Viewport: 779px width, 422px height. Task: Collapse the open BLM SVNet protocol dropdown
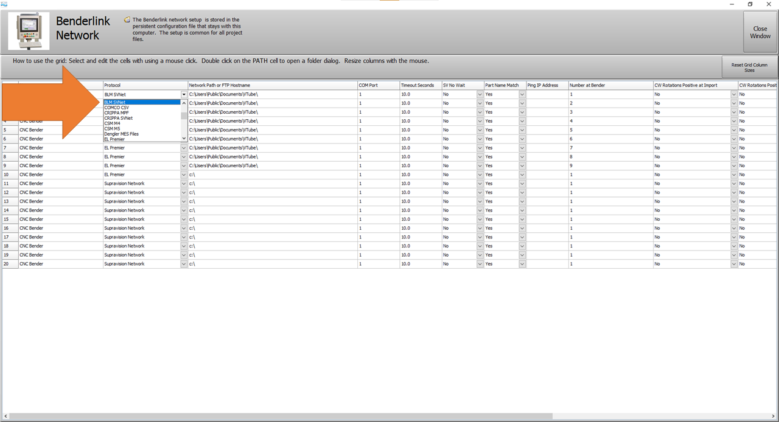pyautogui.click(x=184, y=95)
